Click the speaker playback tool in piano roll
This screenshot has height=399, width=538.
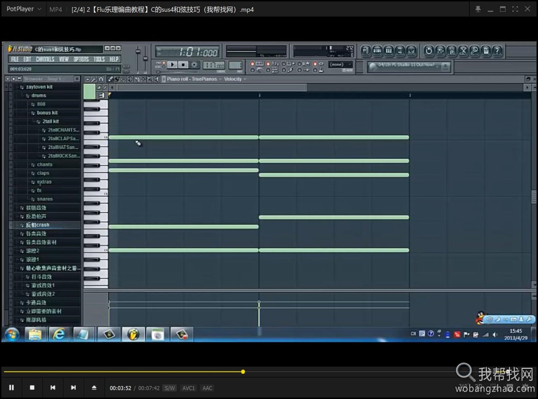tap(157, 79)
